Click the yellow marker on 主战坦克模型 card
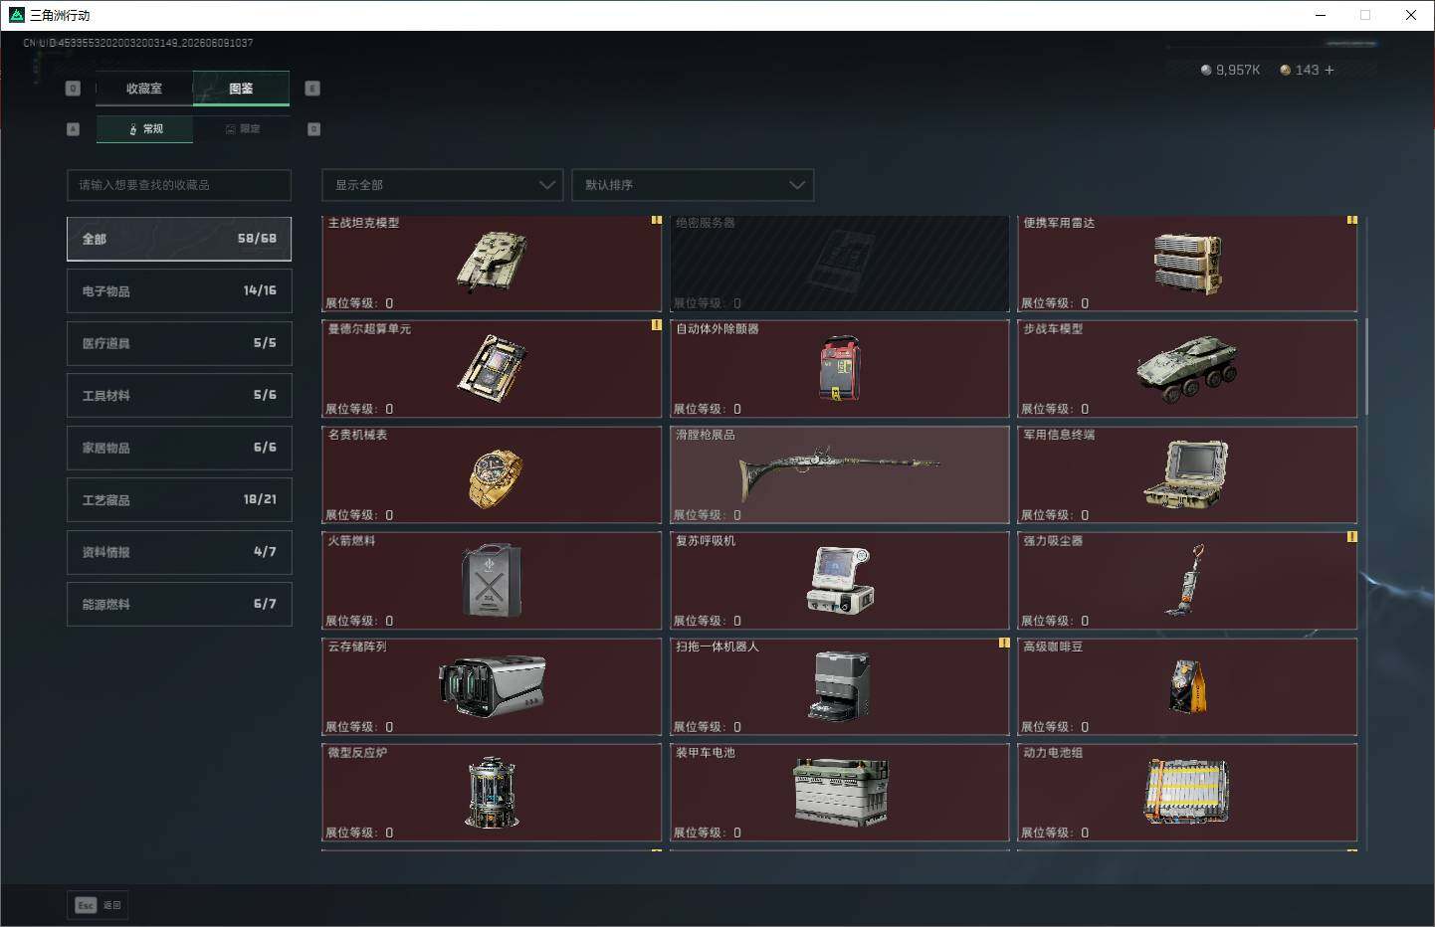Viewport: 1435px width, 927px height. click(657, 220)
